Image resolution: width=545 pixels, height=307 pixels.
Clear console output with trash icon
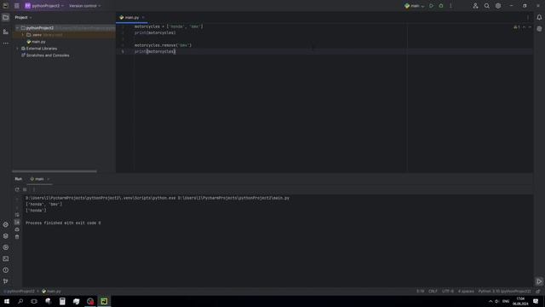point(17,237)
